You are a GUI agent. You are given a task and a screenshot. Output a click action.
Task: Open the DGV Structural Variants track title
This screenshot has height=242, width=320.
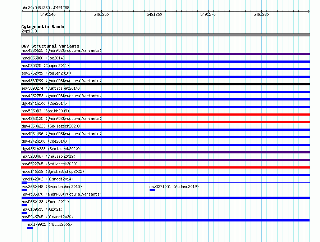point(50,46)
